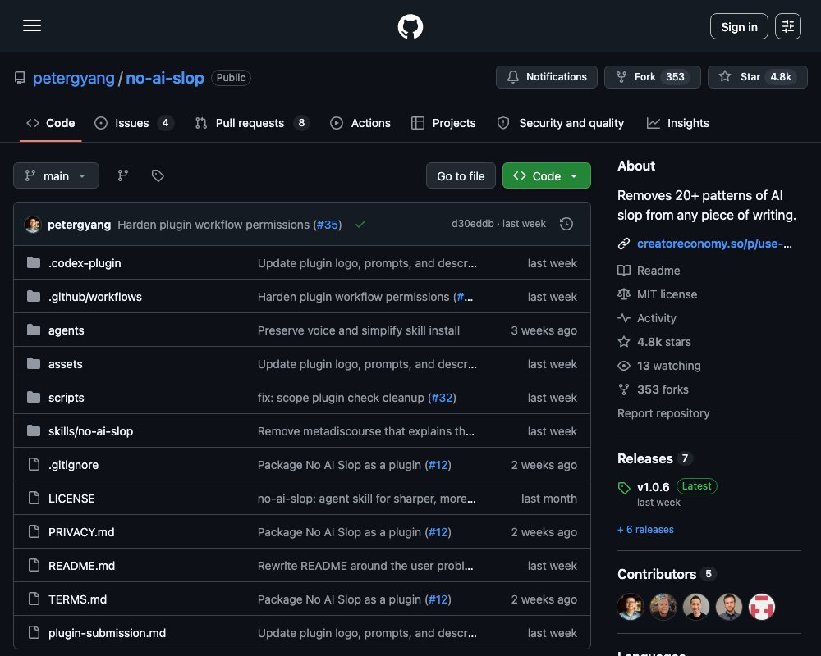
Task: Open appearance settings icon next to Sign in
Action: [x=787, y=26]
